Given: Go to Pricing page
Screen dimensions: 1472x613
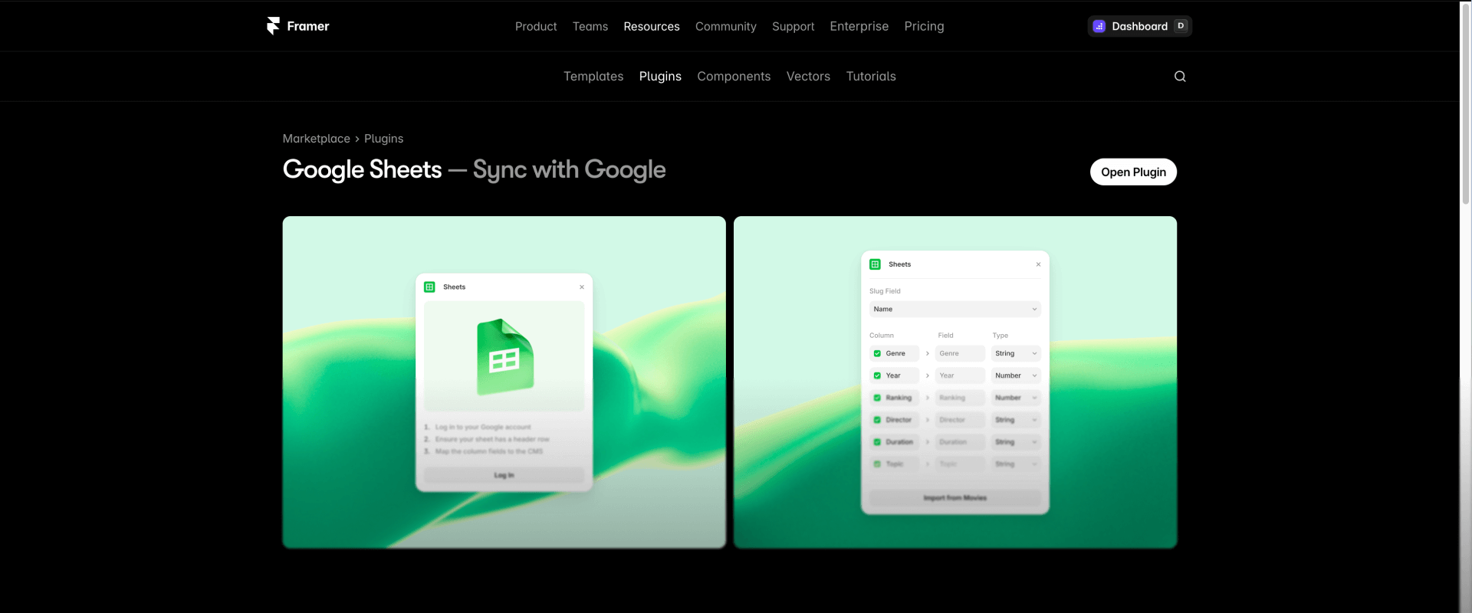Looking at the screenshot, I should tap(924, 27).
